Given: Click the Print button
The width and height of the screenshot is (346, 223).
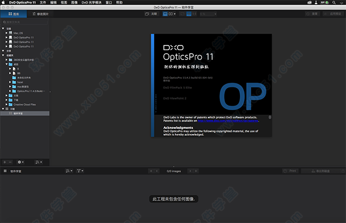Looking at the screenshot, I should pyautogui.click(x=291, y=171).
